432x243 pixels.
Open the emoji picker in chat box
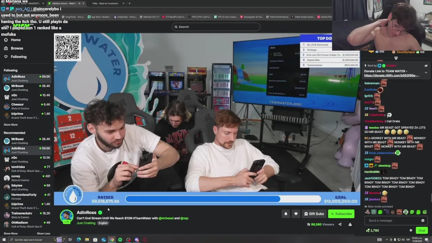pos(423,220)
